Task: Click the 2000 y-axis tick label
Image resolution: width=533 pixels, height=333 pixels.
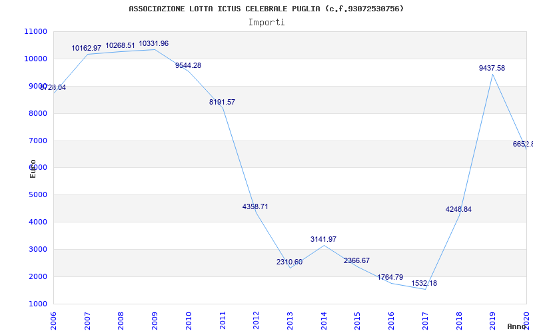Action: (x=37, y=276)
